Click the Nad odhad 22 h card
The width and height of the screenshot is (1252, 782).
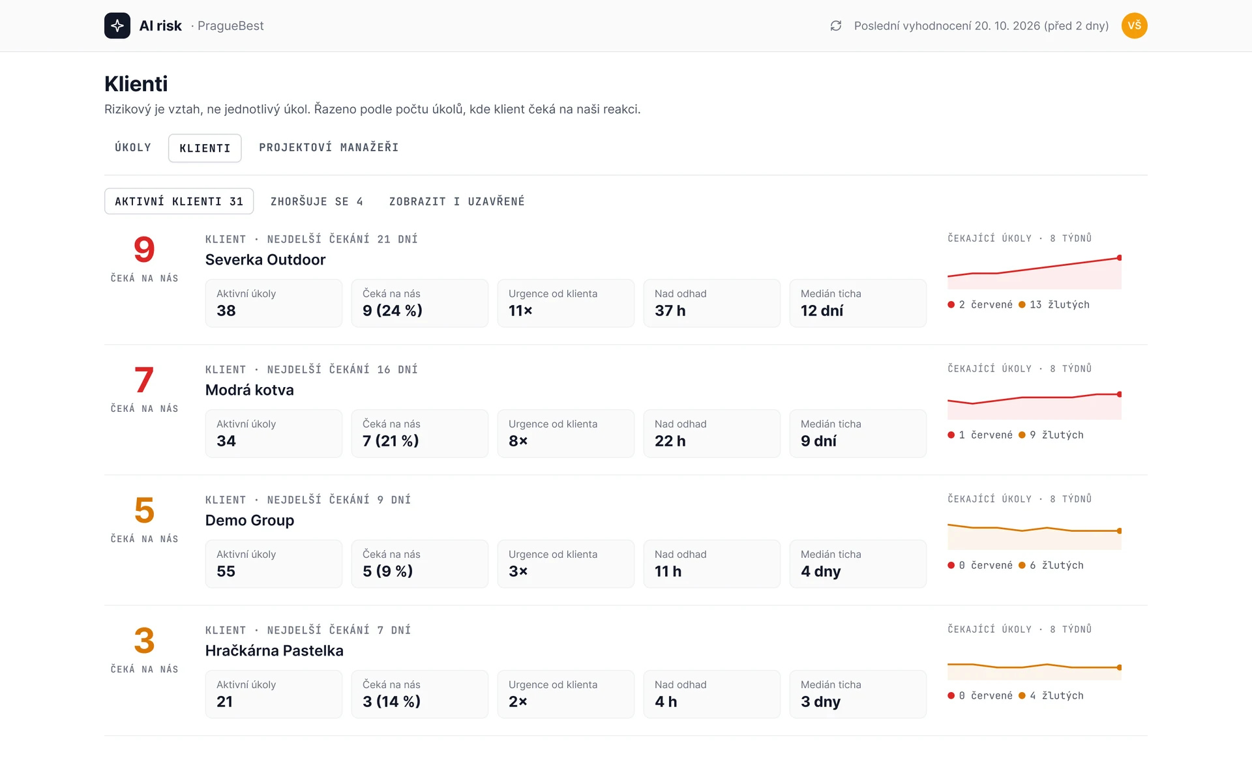tap(712, 433)
